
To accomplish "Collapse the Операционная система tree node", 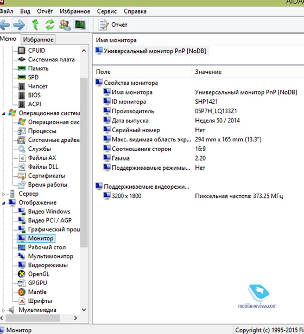I will [3, 114].
